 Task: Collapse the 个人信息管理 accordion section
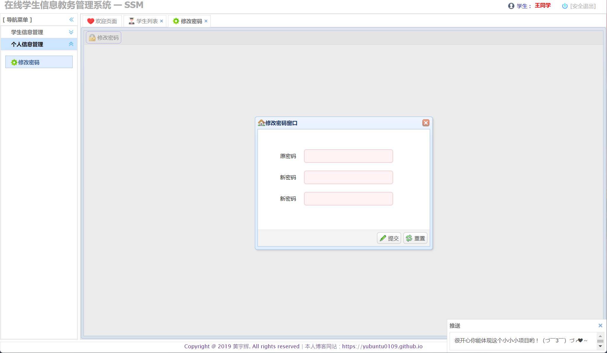tap(71, 44)
